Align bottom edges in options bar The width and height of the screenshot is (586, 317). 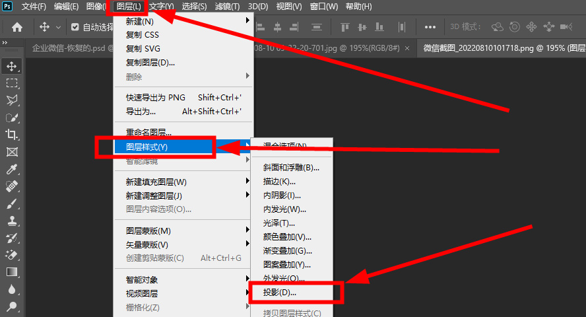379,27
